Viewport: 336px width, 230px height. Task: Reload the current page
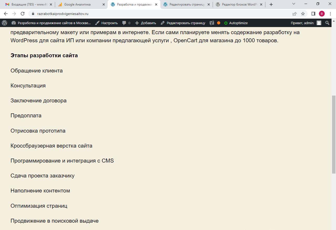pos(23,14)
